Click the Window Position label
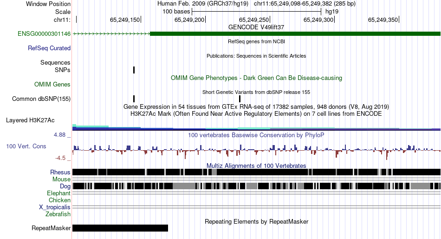Screen dimensions: 441x239 (48, 4)
